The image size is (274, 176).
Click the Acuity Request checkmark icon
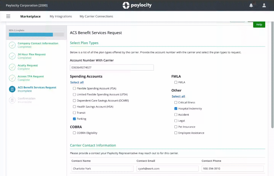pos(12,67)
